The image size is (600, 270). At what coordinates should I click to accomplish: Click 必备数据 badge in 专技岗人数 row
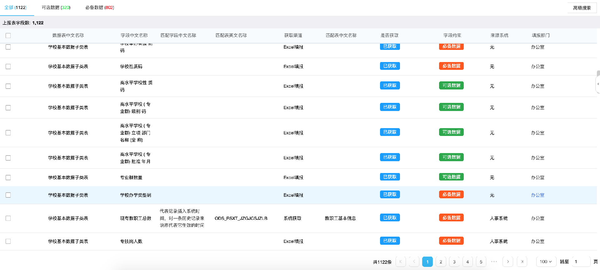[x=451, y=241]
